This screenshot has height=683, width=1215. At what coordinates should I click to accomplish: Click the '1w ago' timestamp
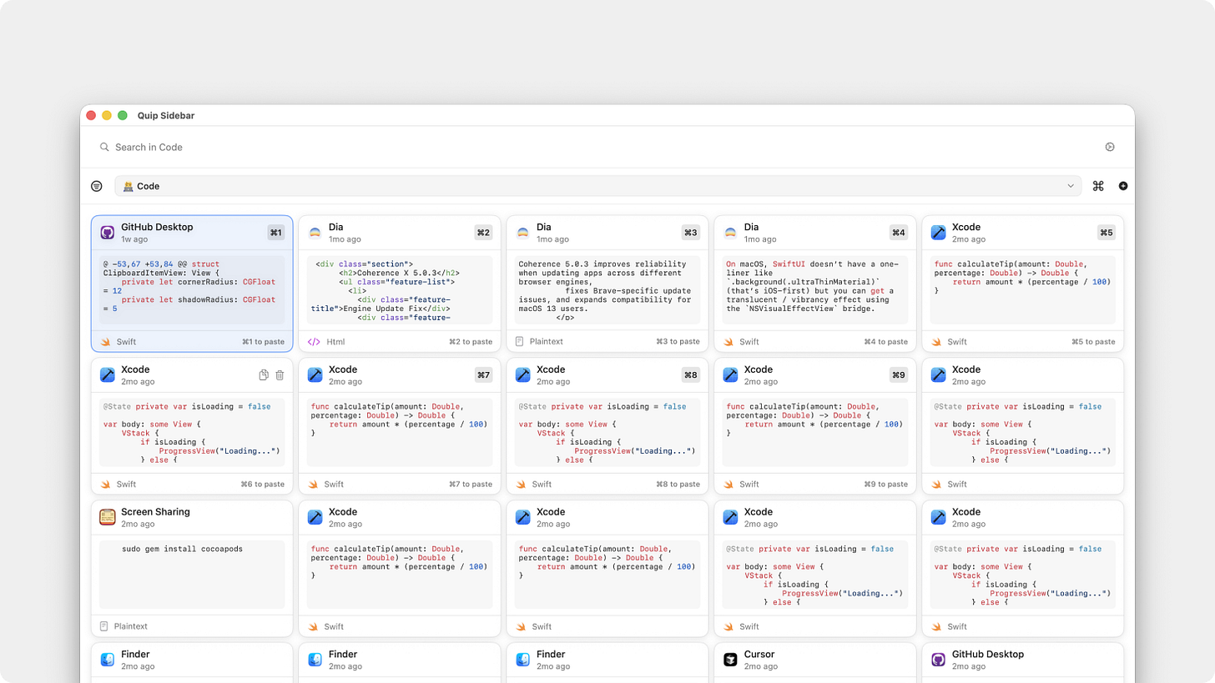click(x=134, y=239)
